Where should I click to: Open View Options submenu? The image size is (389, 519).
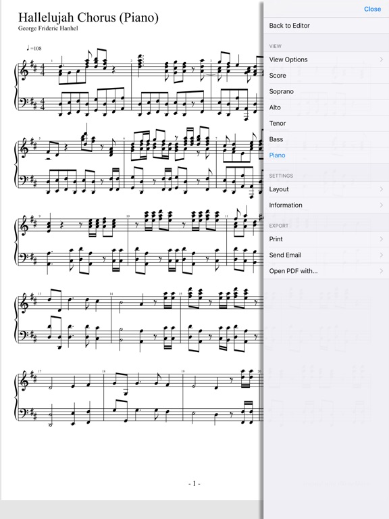326,59
